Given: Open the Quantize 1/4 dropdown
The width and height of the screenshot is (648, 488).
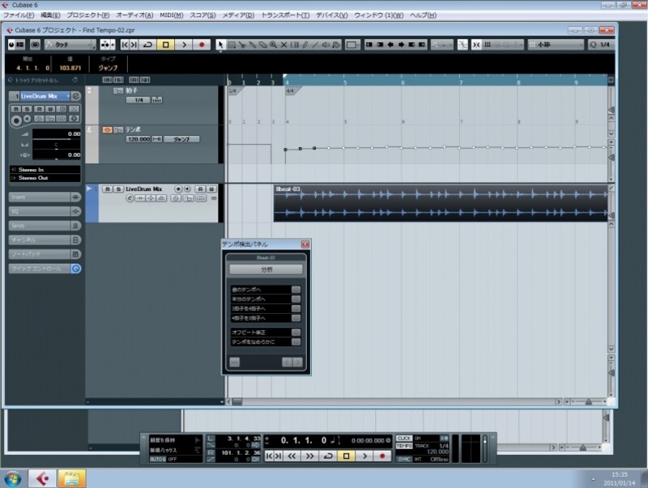Looking at the screenshot, I should tap(599, 44).
